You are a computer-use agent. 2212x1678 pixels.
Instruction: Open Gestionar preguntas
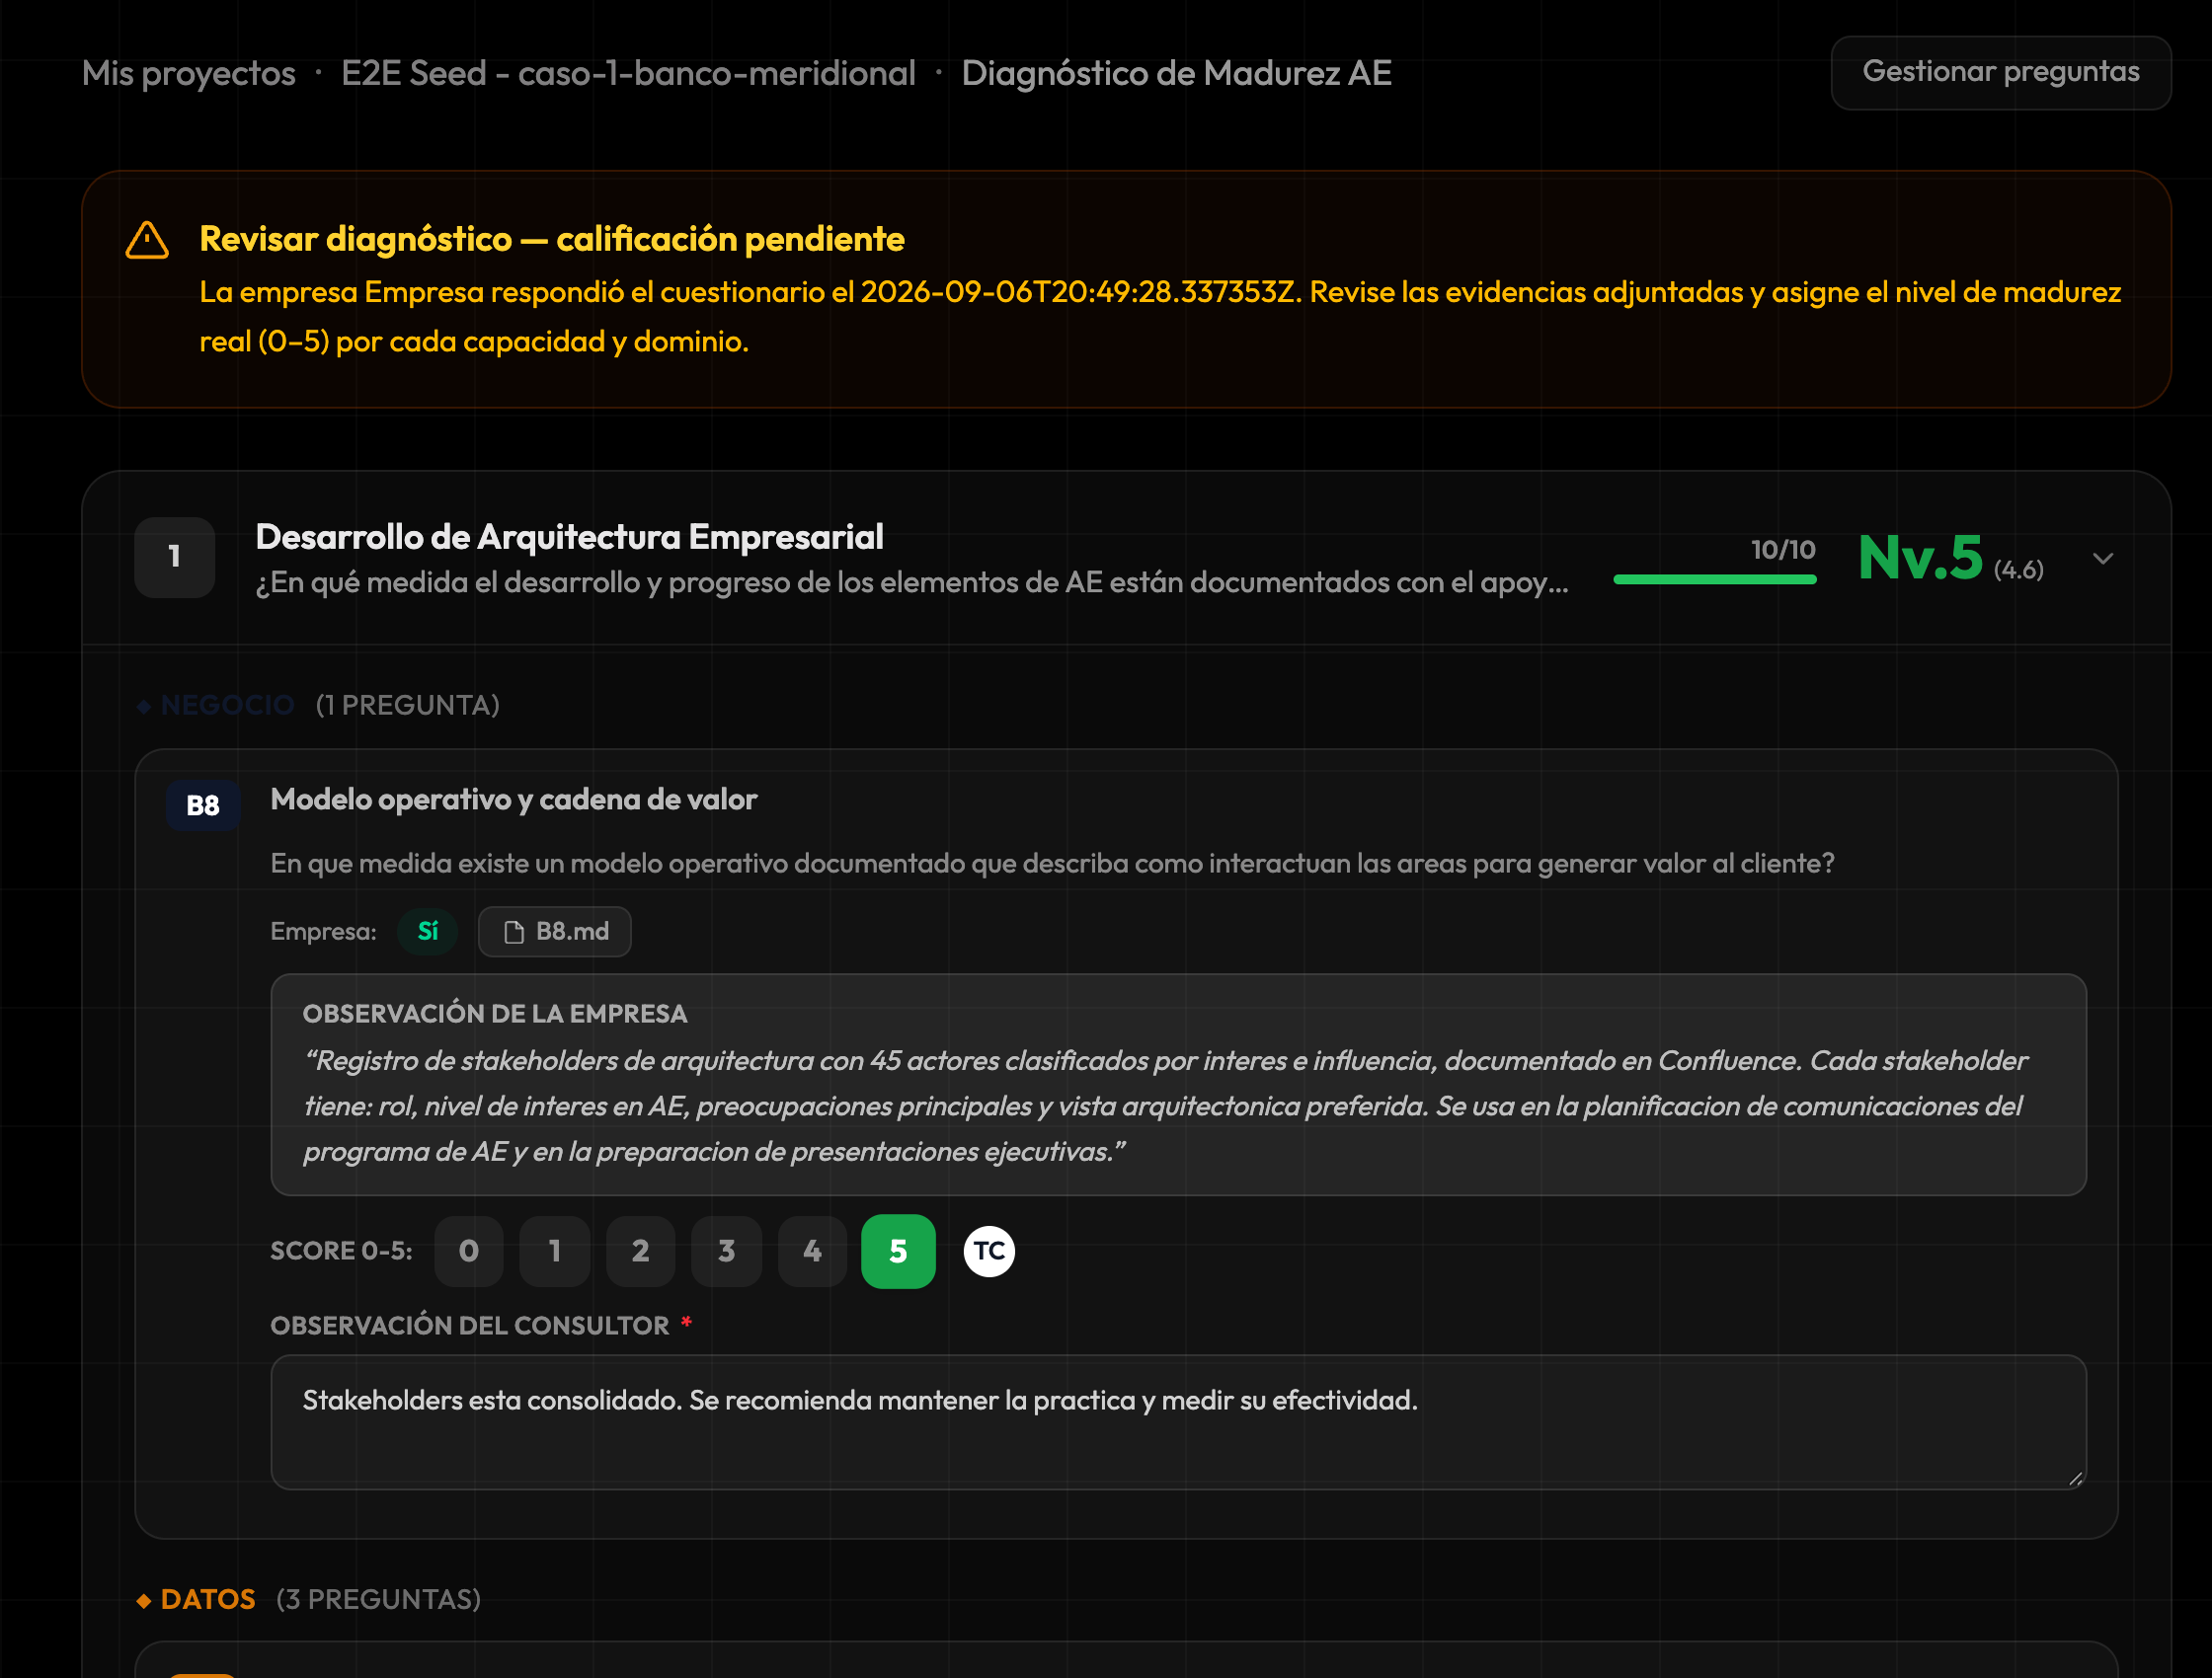[2001, 72]
